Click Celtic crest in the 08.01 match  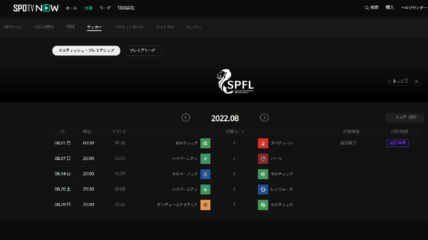tap(205, 143)
